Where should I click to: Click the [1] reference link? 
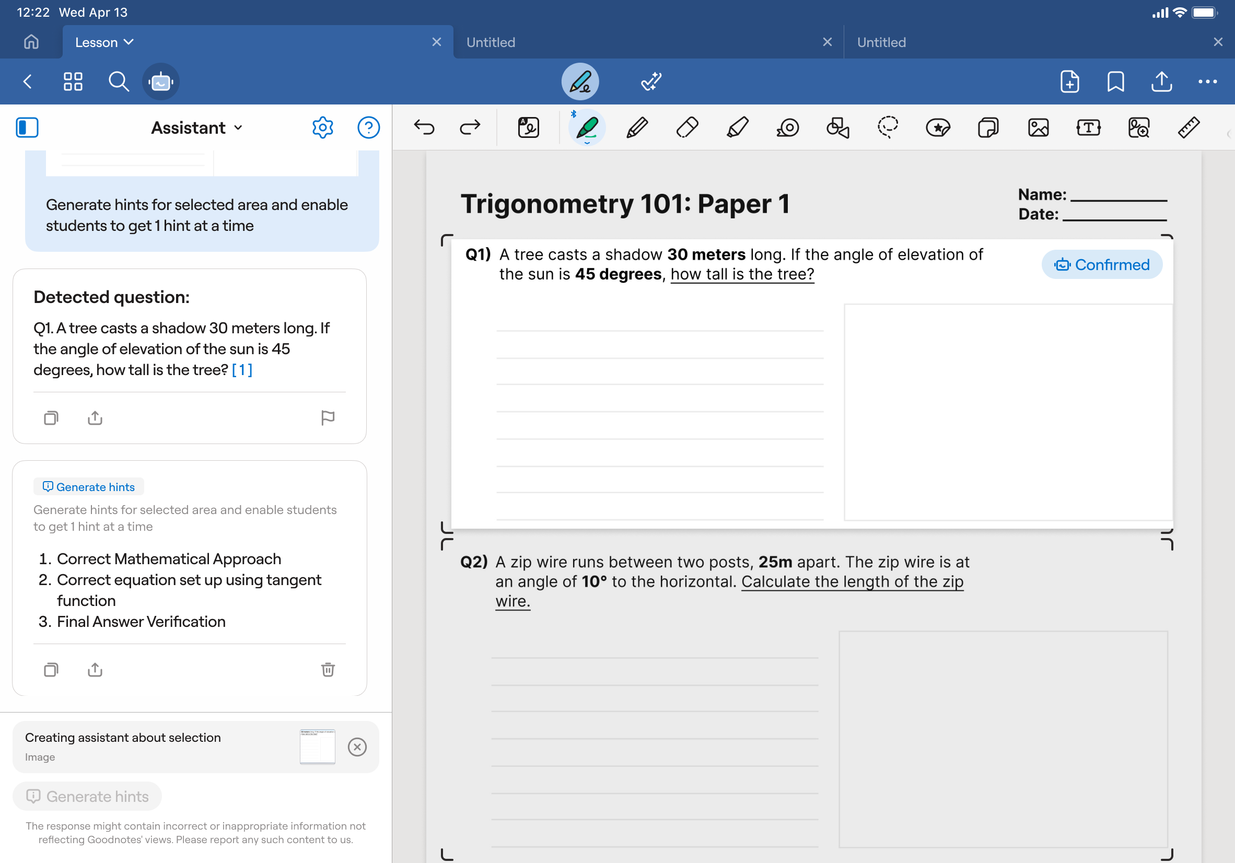pos(242,370)
